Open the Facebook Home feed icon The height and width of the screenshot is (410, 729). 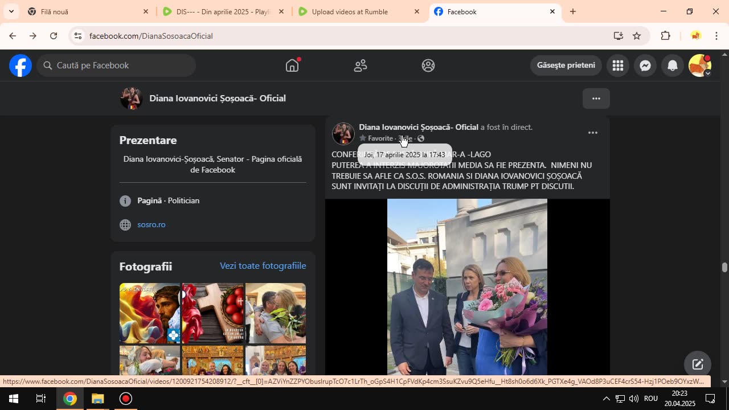(x=292, y=65)
